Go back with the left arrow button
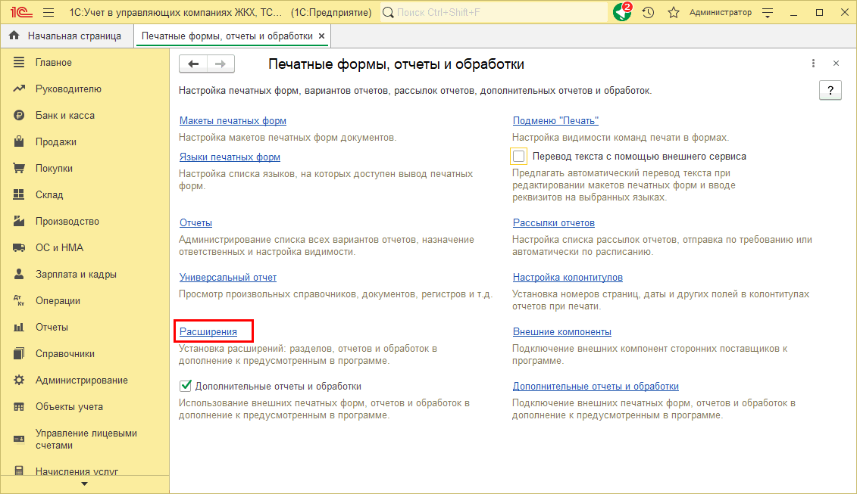 pos(193,64)
